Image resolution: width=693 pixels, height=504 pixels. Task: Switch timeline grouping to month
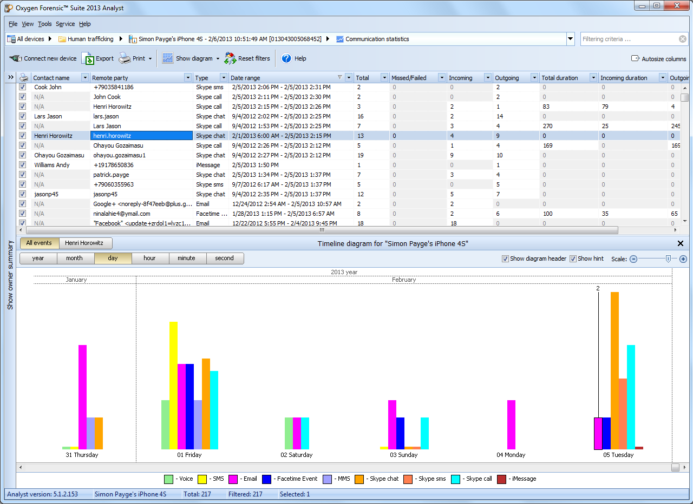point(75,258)
